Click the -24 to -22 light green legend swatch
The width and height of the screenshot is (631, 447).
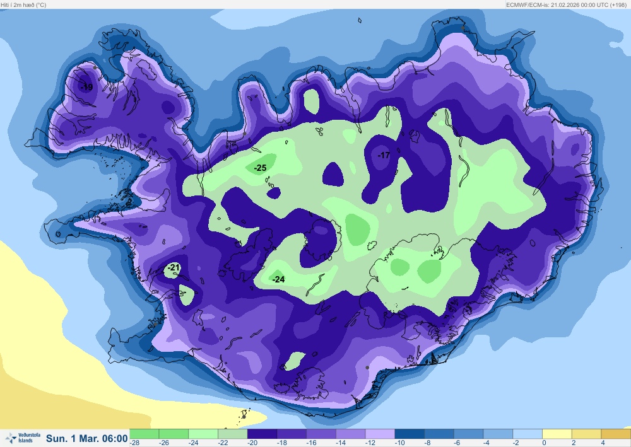[203, 434]
